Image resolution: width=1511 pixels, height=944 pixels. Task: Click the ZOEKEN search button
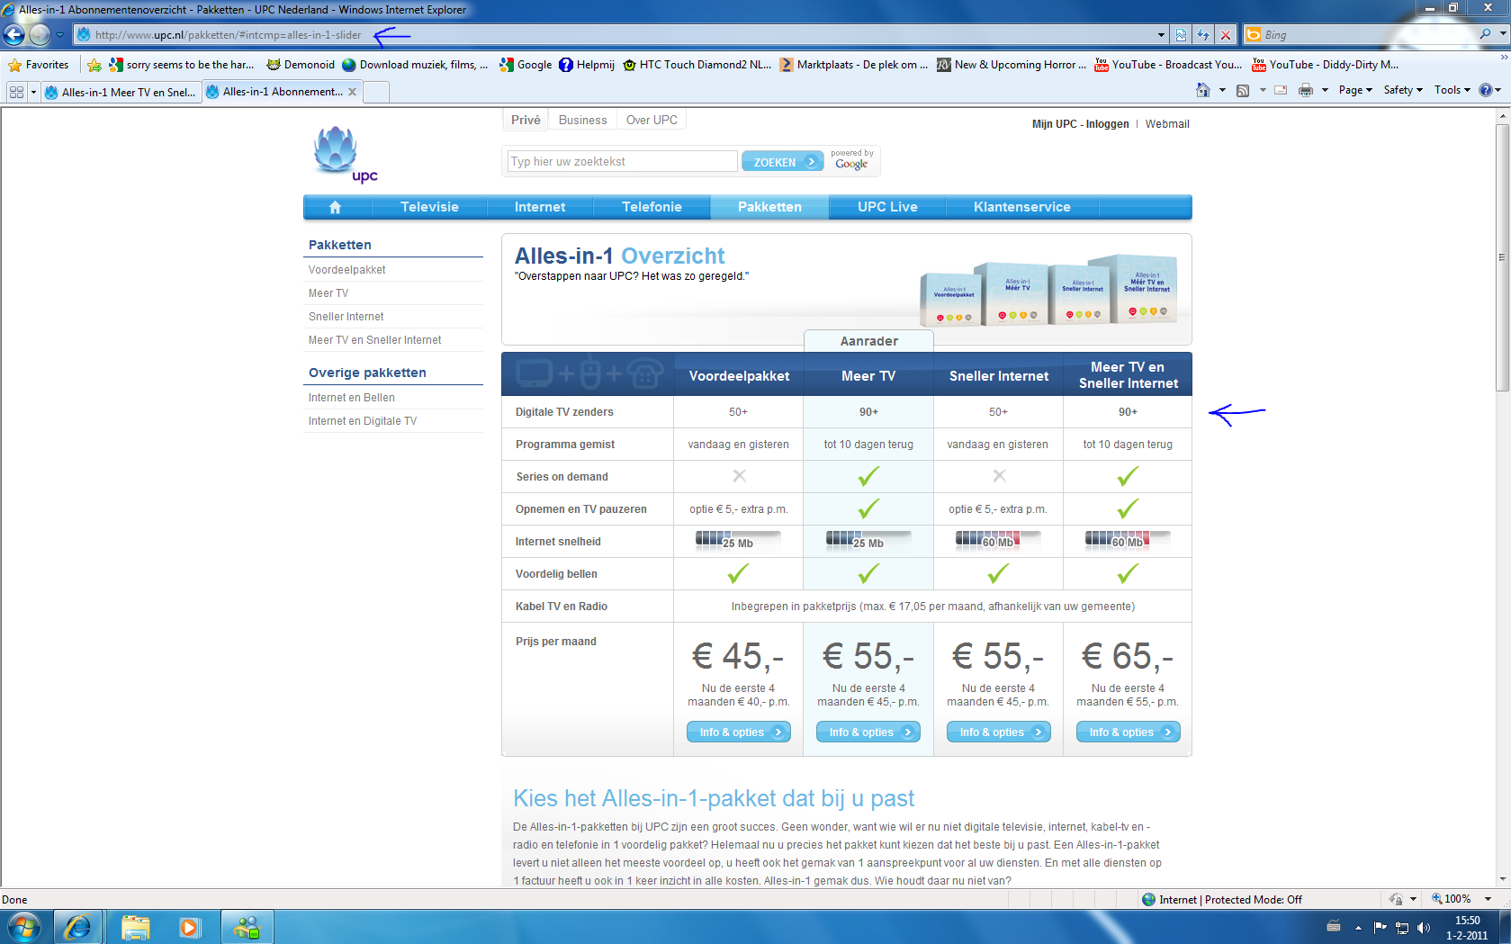pos(783,162)
